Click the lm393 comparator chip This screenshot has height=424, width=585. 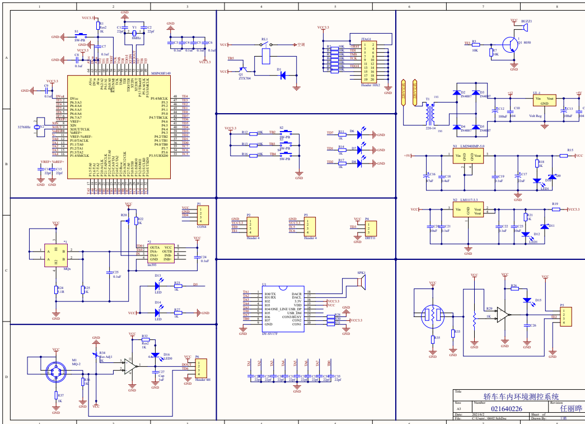tap(160, 253)
